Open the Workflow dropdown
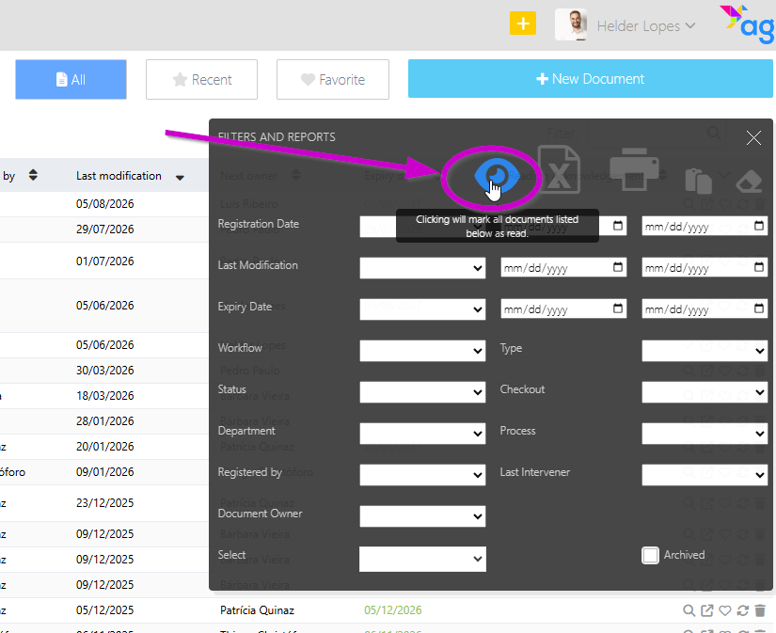Image resolution: width=776 pixels, height=633 pixels. (422, 351)
